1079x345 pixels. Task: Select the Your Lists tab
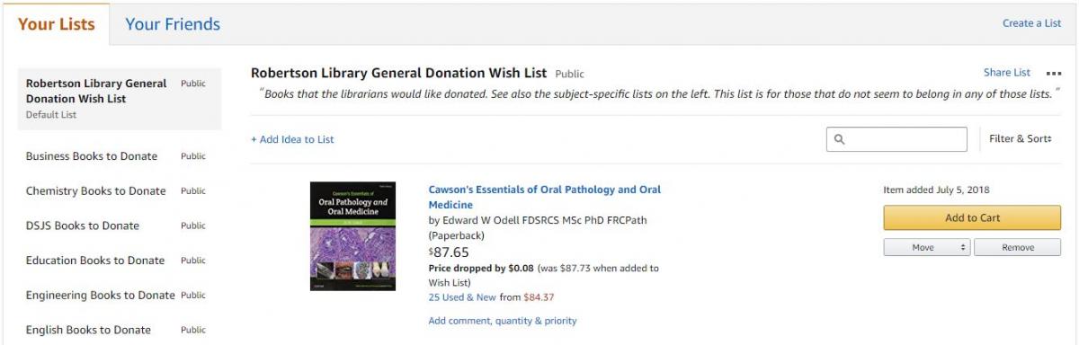point(56,24)
